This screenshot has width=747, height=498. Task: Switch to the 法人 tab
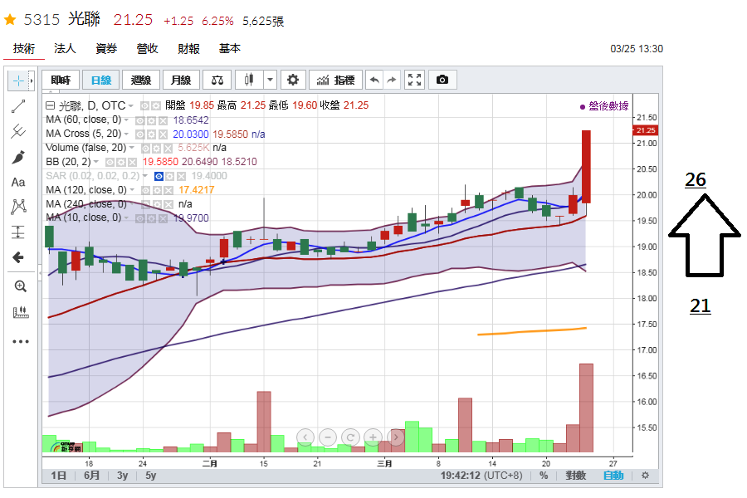point(65,49)
